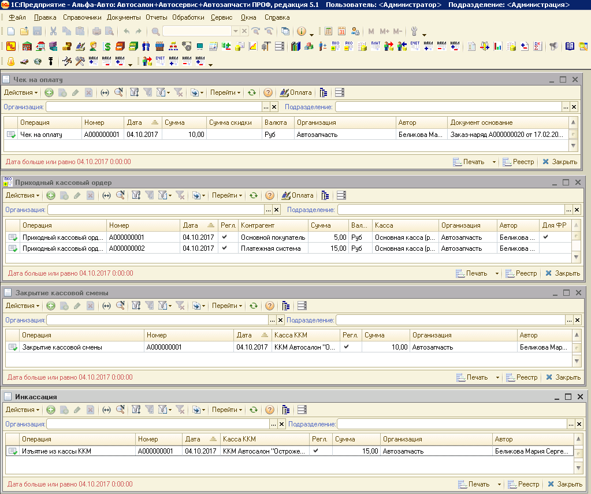Sort by Сумма column in Чек на оплату

(x=184, y=122)
